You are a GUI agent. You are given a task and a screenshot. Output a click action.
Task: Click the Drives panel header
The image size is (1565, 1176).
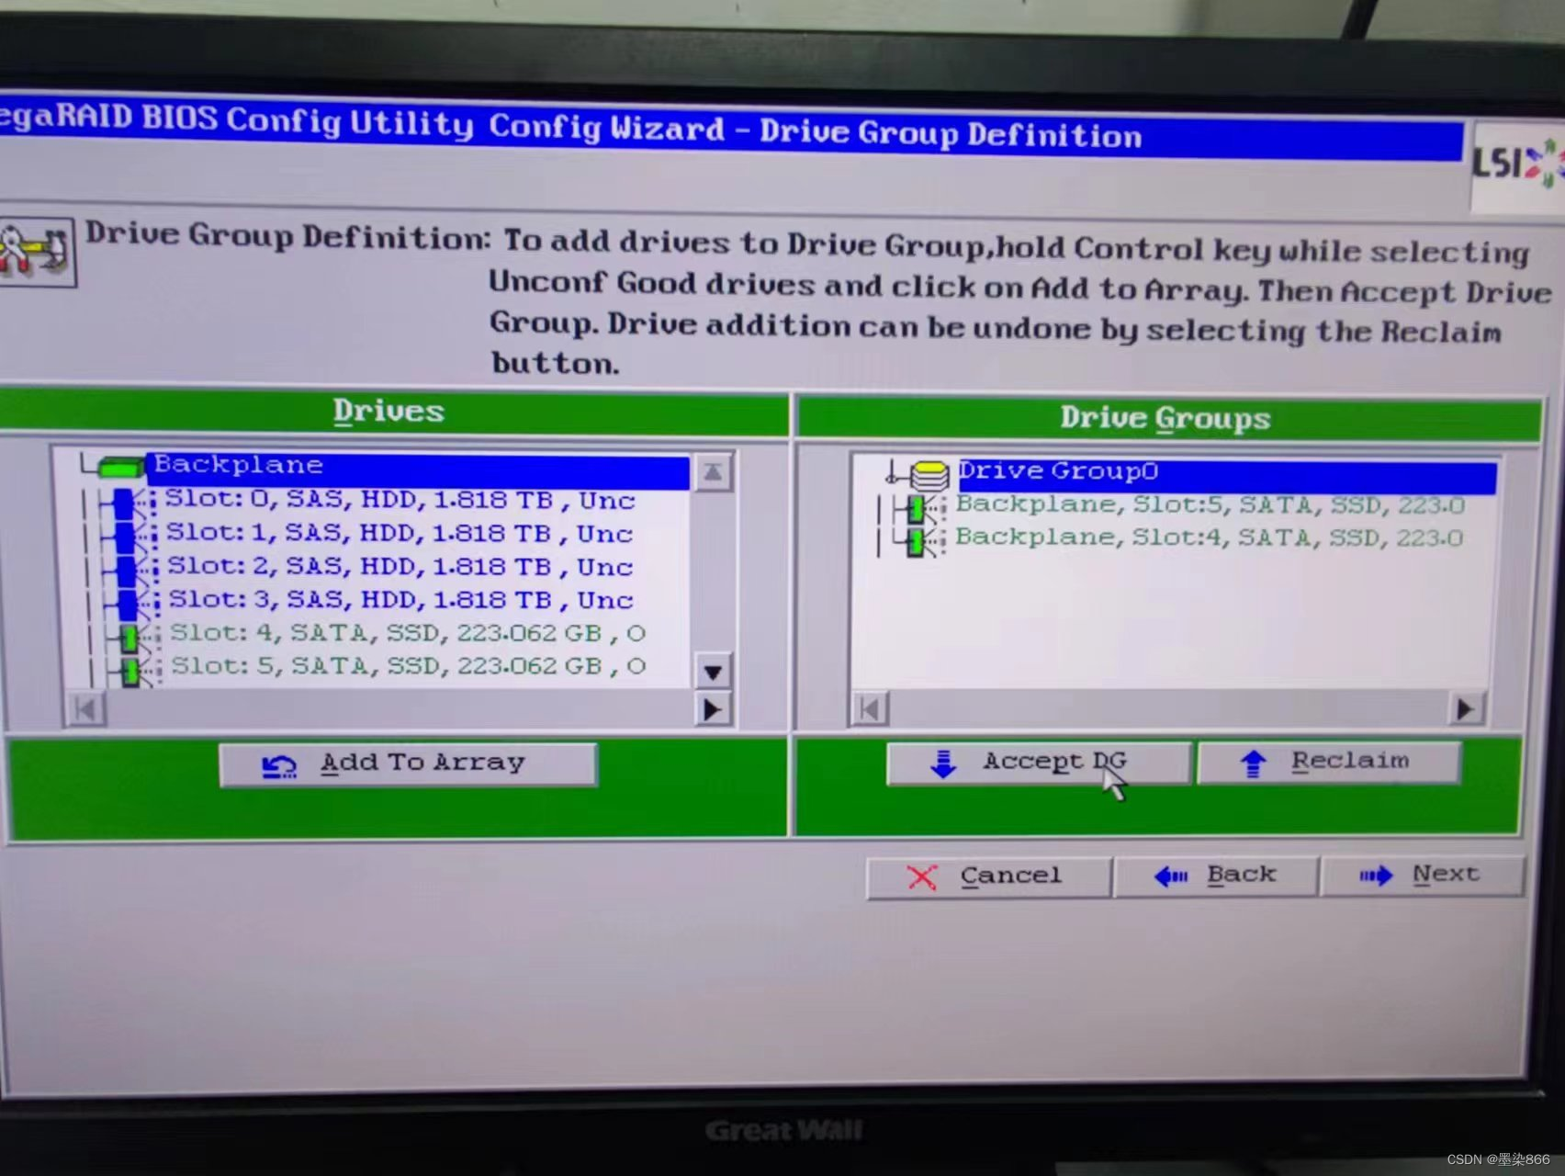click(x=391, y=412)
